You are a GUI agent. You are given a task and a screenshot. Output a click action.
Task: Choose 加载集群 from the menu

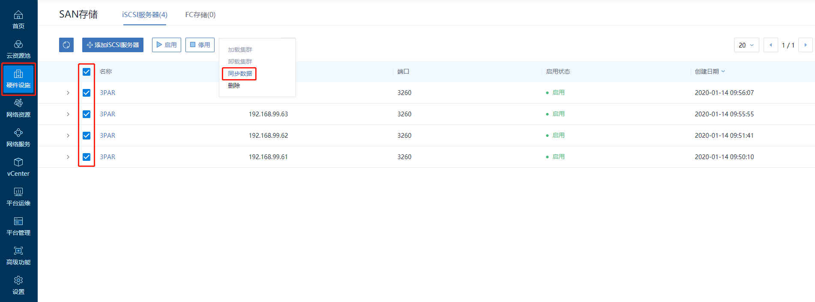[240, 50]
